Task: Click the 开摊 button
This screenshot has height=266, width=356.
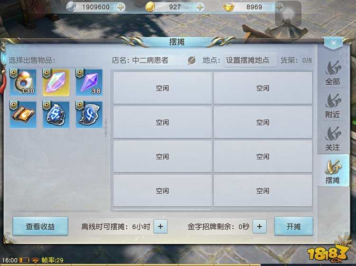Action: click(x=294, y=226)
